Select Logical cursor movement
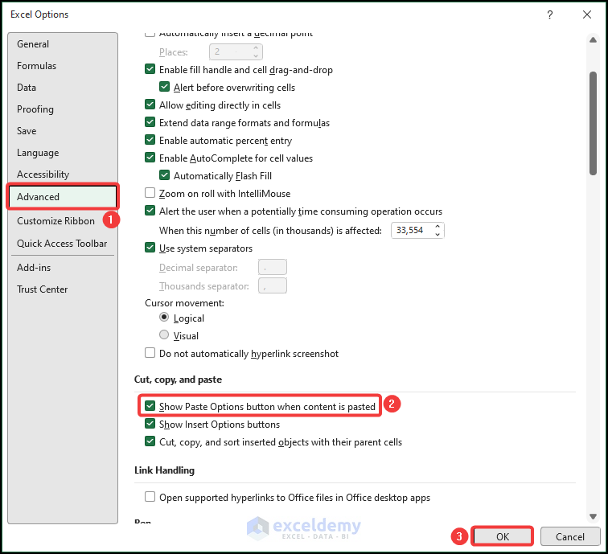 164,318
